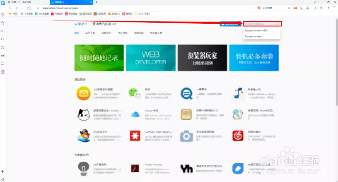Select the 开发者工具 category

pyautogui.click(x=156, y=33)
